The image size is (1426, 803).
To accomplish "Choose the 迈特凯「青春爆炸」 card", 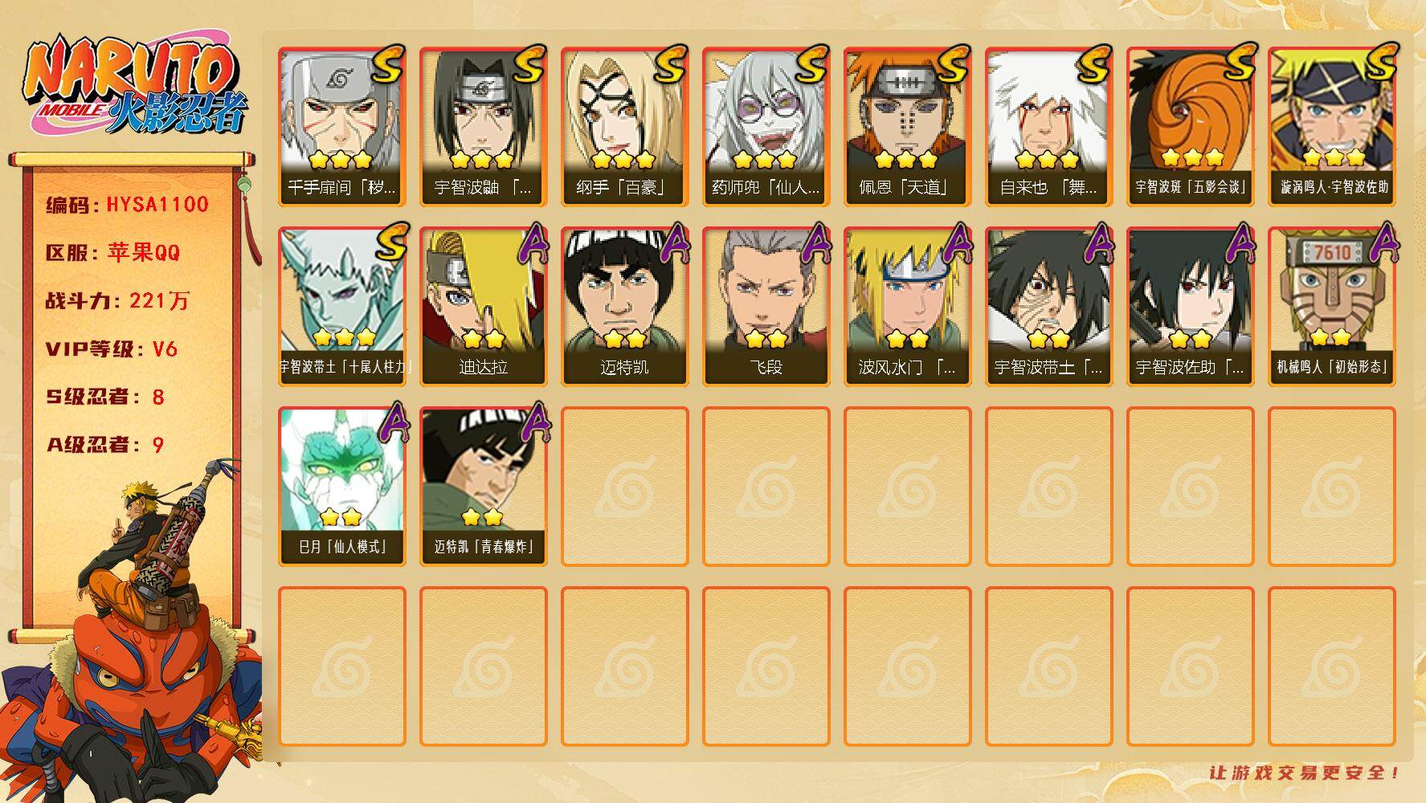I will coord(483,487).
